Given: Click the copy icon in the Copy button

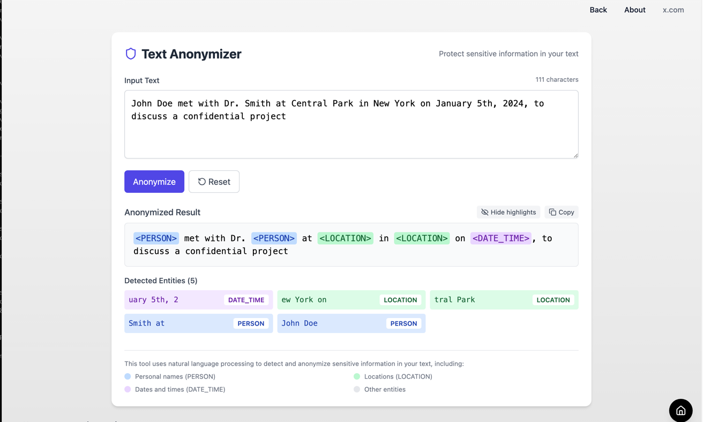Looking at the screenshot, I should pos(552,212).
